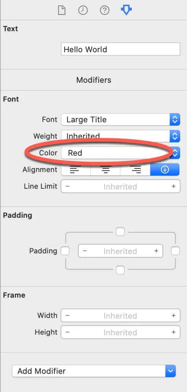Enable the right padding checkbox
The image size is (187, 392).
(175, 251)
